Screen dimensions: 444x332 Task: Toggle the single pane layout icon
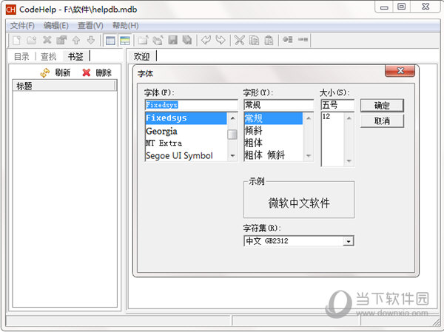tap(110, 41)
